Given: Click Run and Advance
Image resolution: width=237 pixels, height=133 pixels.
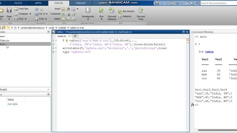Looking at the screenshot, I should click(112, 14).
